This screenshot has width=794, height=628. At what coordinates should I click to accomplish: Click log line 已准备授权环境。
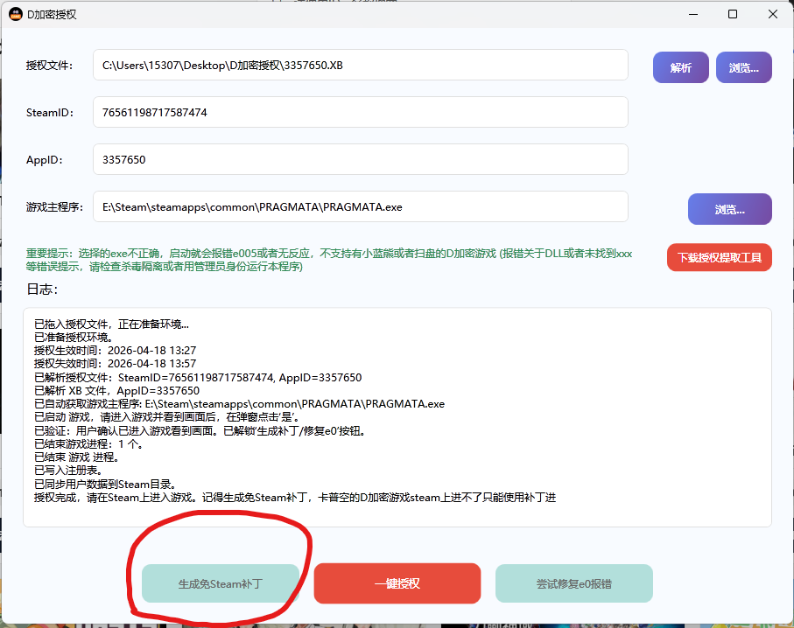click(74, 337)
